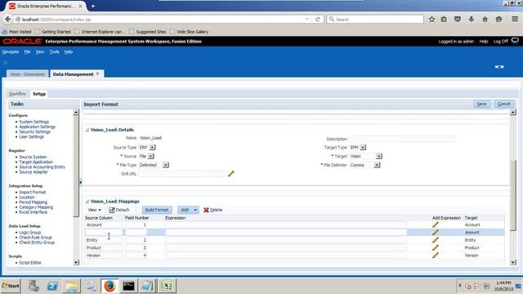Open the bookmarks list clipboard icon
The width and height of the screenshot is (523, 294).
pos(444,20)
